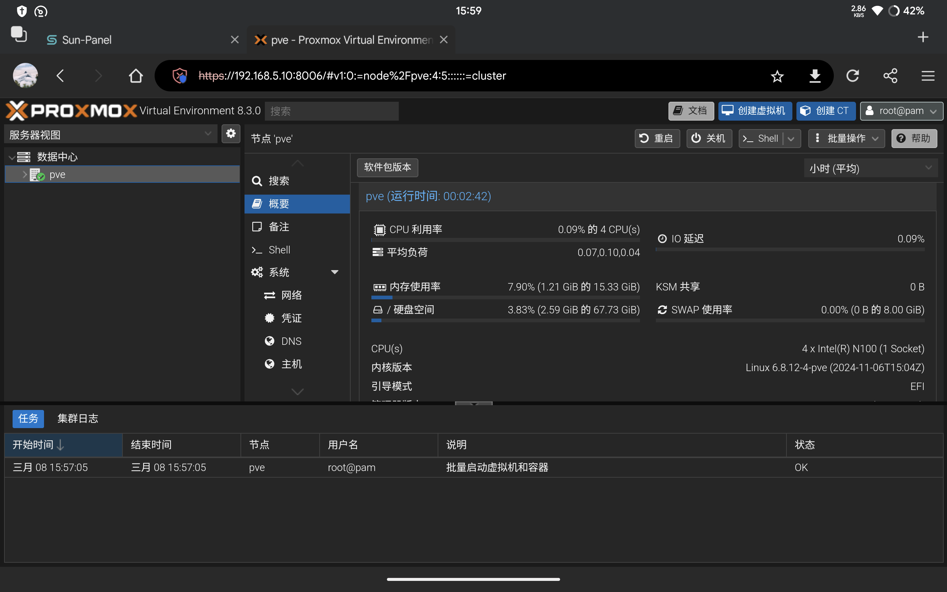The width and height of the screenshot is (947, 592).
Task: Click the site security shield icon
Action: 180,75
